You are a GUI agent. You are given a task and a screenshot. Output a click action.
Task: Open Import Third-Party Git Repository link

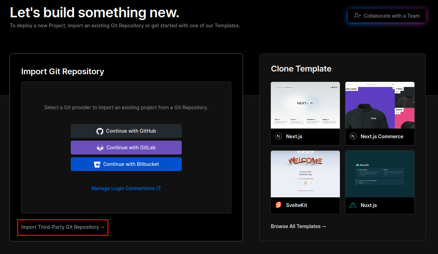63,227
